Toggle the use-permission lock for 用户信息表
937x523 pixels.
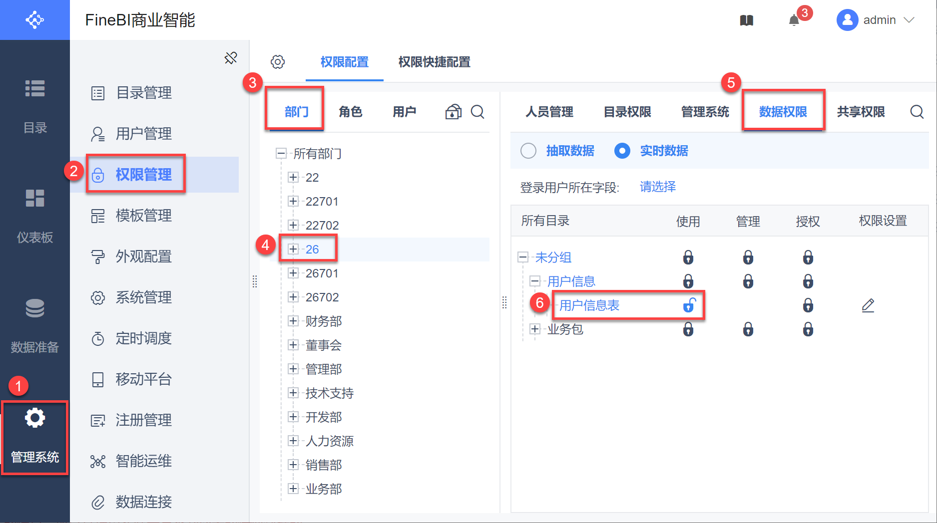[689, 305]
